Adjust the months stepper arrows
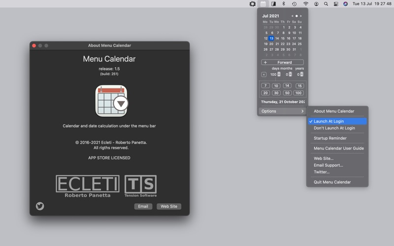 pos(290,74)
